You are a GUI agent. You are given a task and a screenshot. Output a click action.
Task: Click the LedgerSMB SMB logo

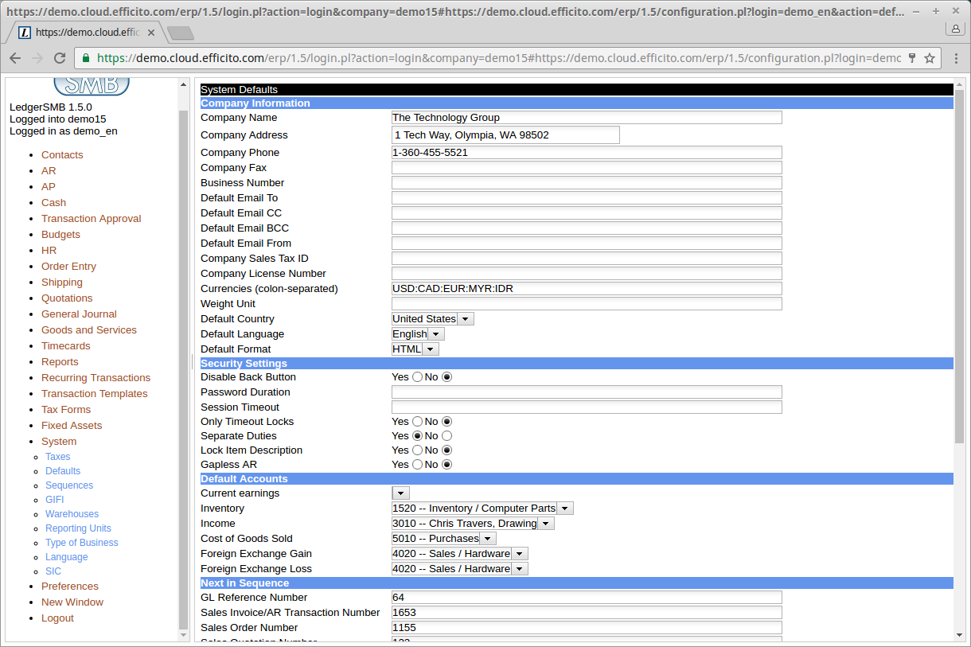pyautogui.click(x=92, y=85)
